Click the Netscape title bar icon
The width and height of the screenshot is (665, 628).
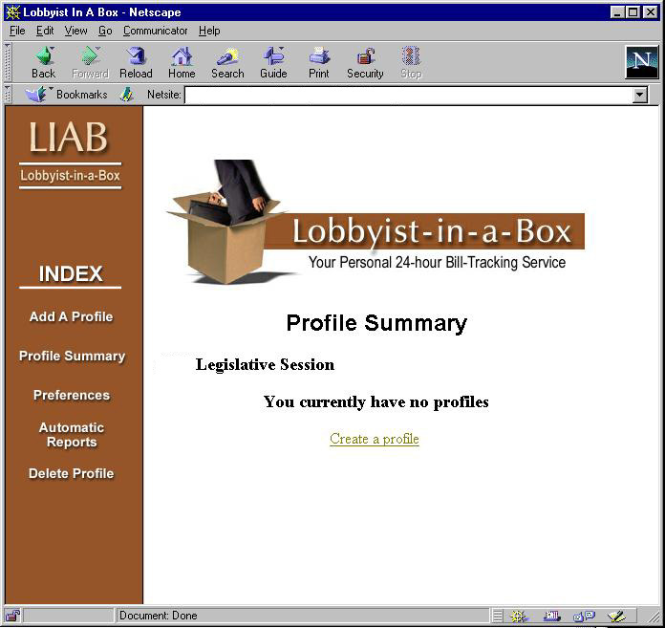coord(13,12)
